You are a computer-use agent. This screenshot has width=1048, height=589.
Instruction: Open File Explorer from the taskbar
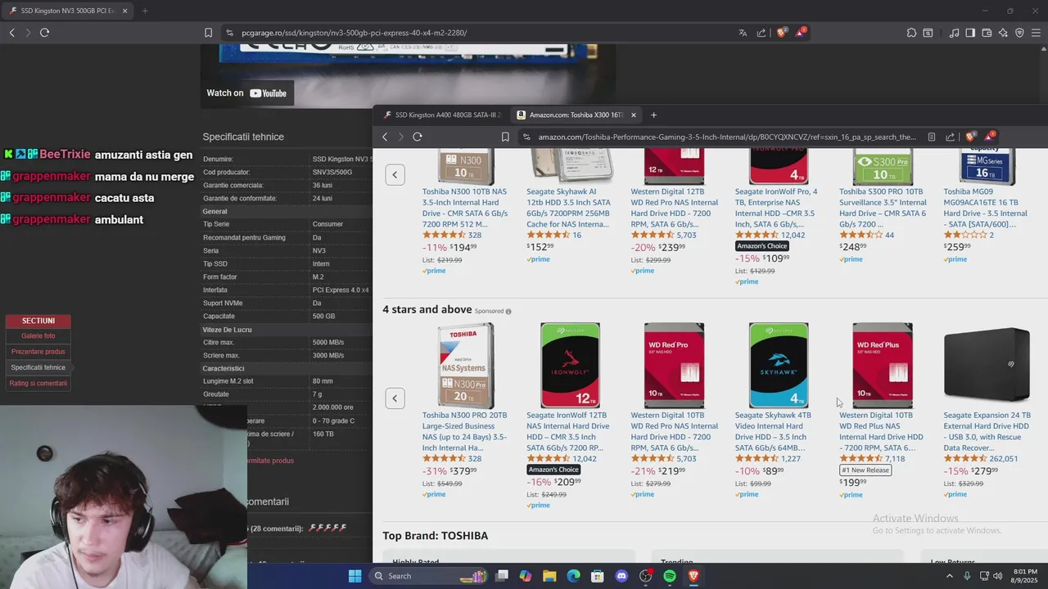549,576
